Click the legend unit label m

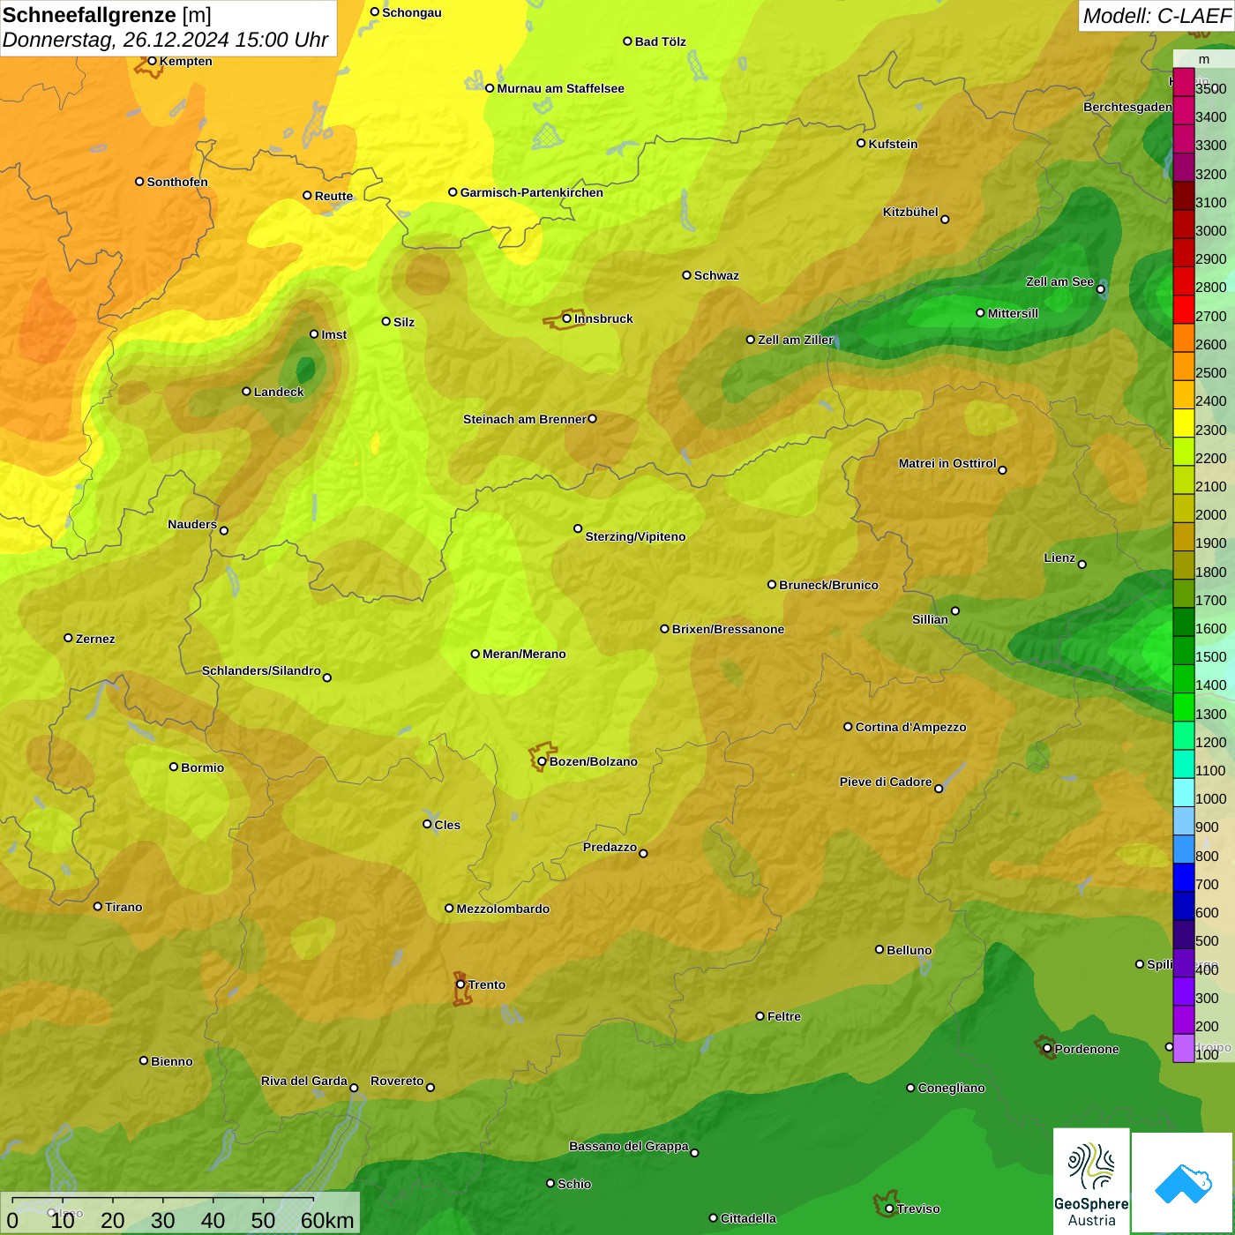coord(1204,59)
